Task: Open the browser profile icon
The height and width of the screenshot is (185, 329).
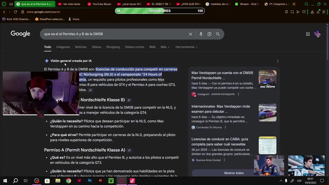Action: 312,12
